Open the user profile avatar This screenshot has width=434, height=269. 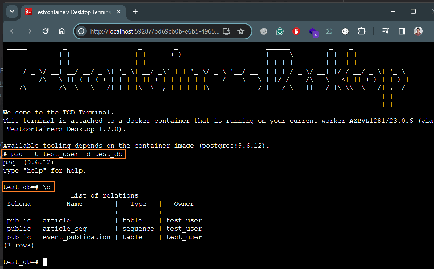pyautogui.click(x=418, y=31)
